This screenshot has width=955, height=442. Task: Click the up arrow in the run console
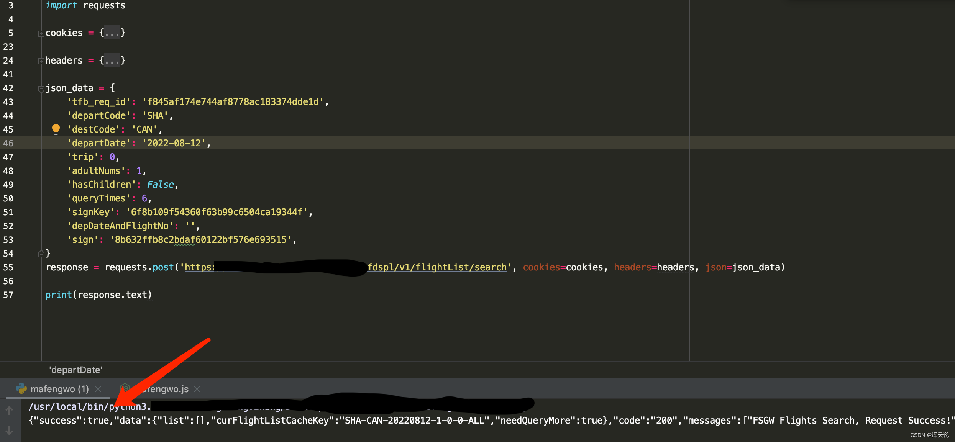pyautogui.click(x=9, y=411)
